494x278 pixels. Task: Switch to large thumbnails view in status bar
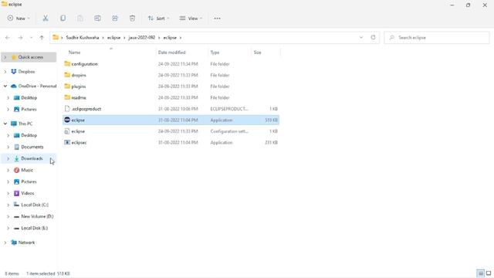[x=489, y=273]
